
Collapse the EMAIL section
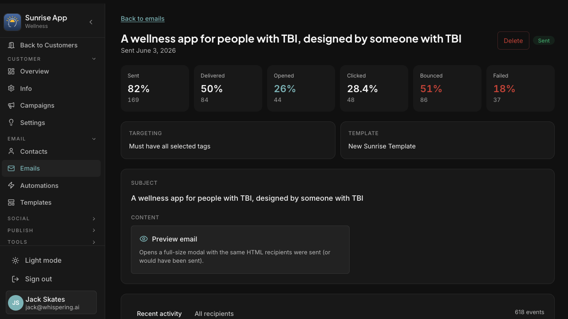coord(94,139)
